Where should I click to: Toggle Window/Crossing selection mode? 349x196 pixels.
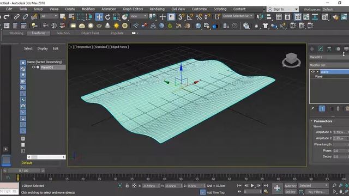(x=89, y=17)
